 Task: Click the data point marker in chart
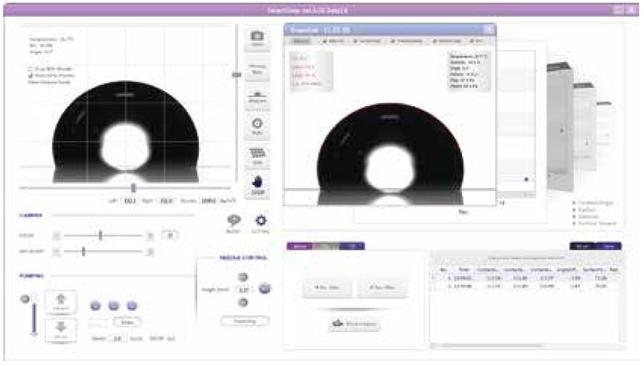[x=526, y=179]
